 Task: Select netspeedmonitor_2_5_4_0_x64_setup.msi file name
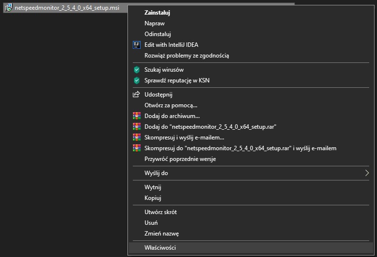coord(67,8)
